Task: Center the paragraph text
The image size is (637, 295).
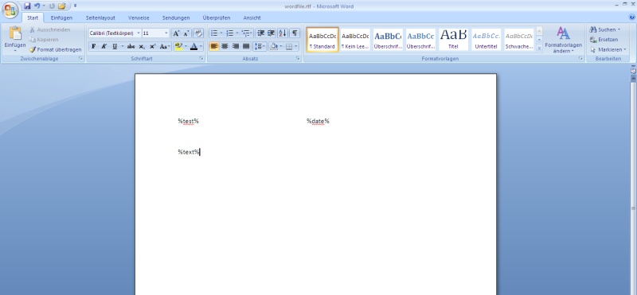Action: pos(225,46)
